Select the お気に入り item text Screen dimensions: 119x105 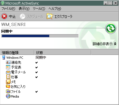pos(18,87)
